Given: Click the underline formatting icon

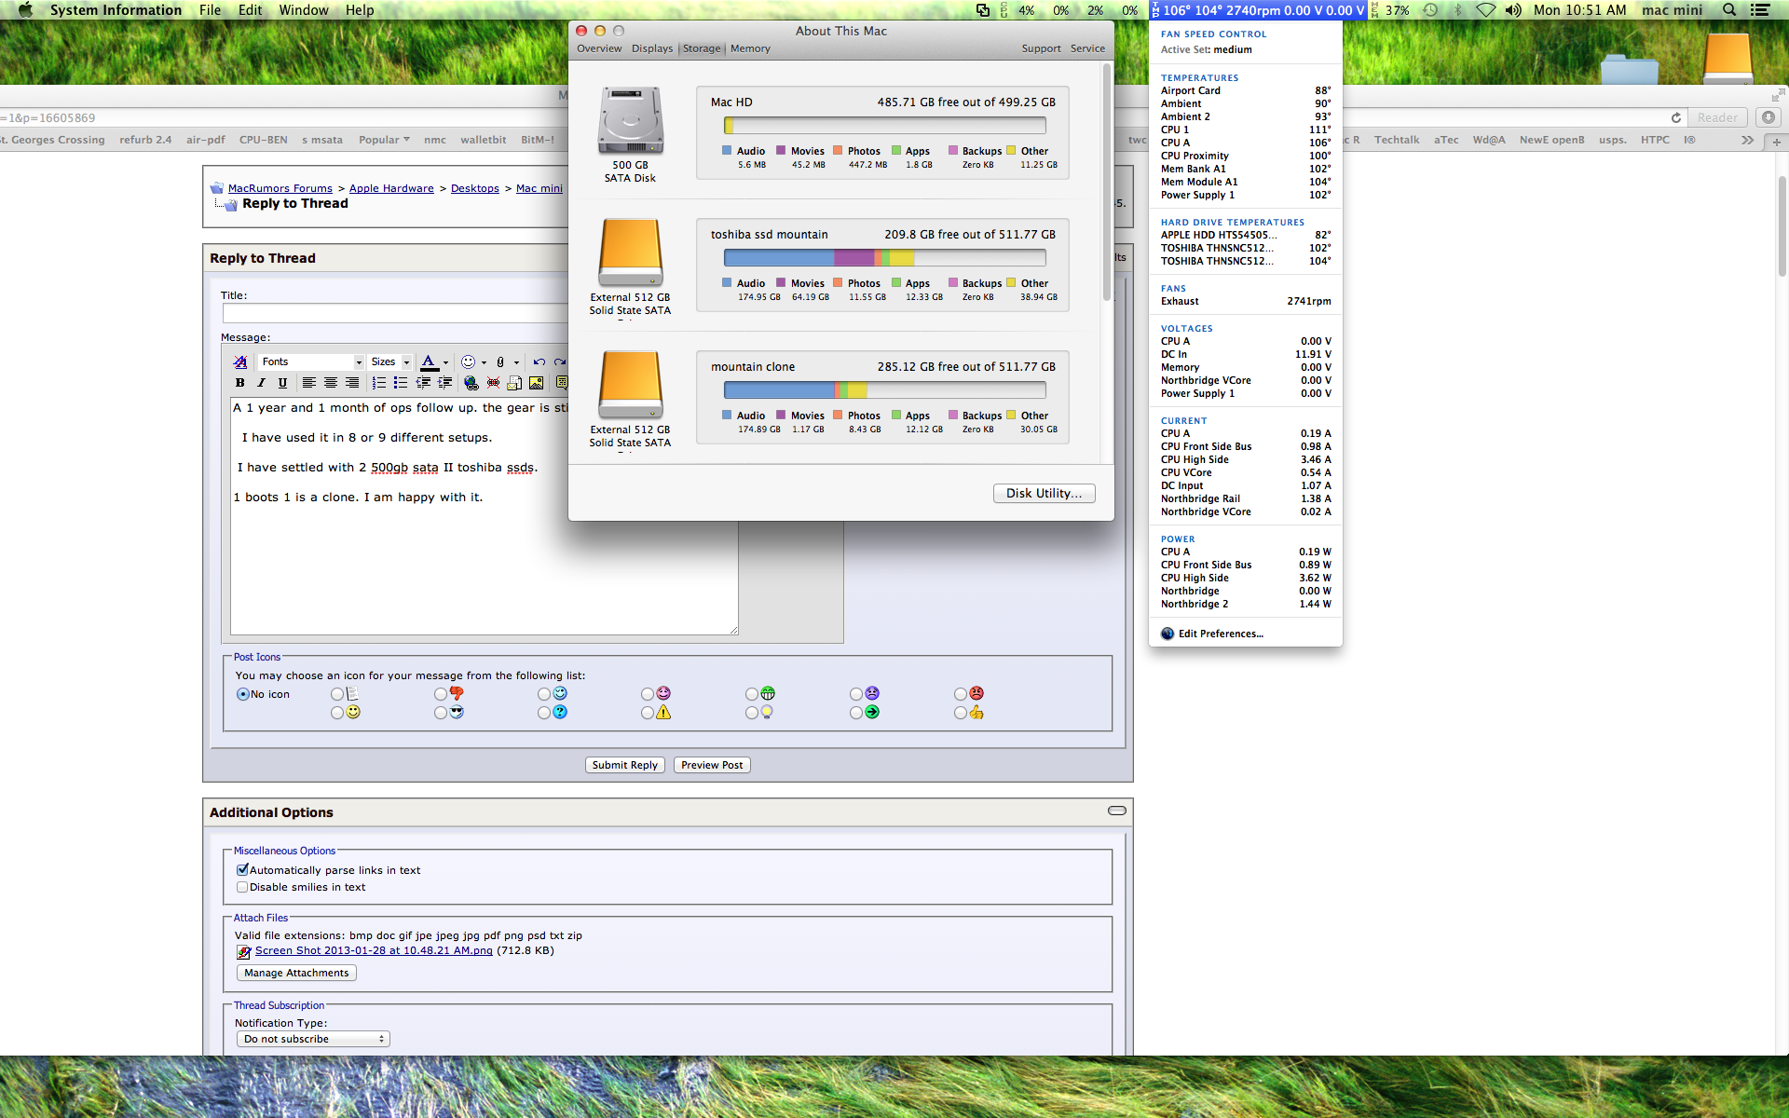Looking at the screenshot, I should pos(282,383).
